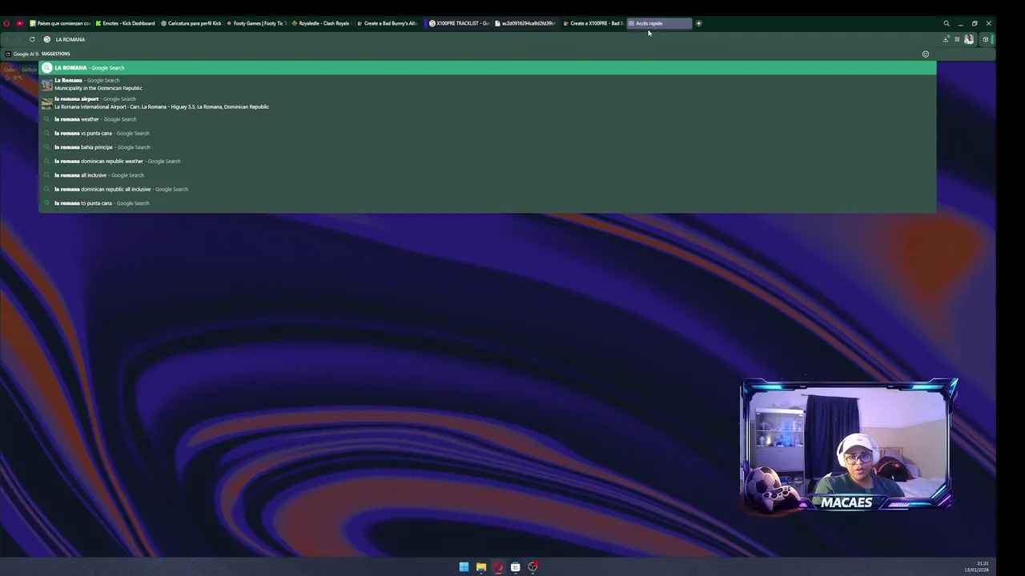This screenshot has height=576, width=1025.
Task: Open the Opera main menu icon
Action: (x=6, y=23)
